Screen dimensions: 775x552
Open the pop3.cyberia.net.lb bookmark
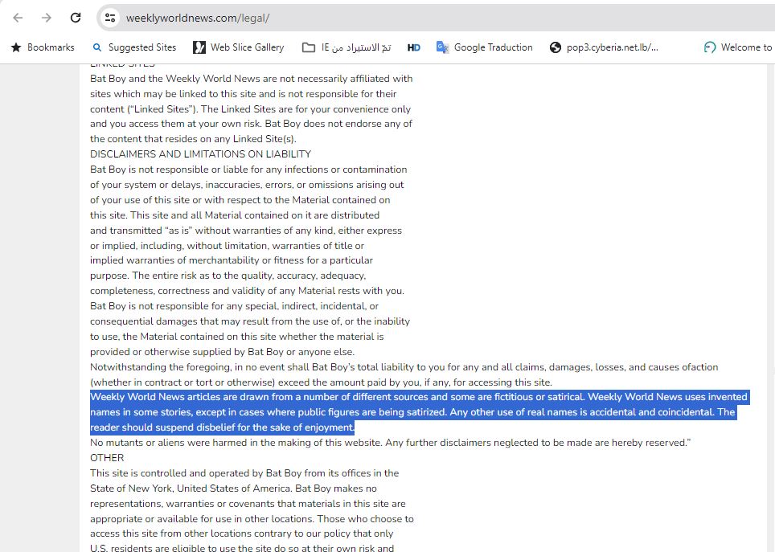point(604,47)
